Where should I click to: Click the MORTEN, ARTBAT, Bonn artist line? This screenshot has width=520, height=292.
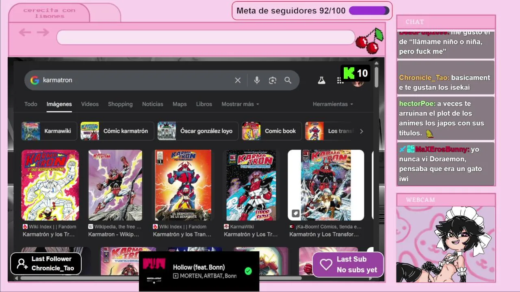208,276
